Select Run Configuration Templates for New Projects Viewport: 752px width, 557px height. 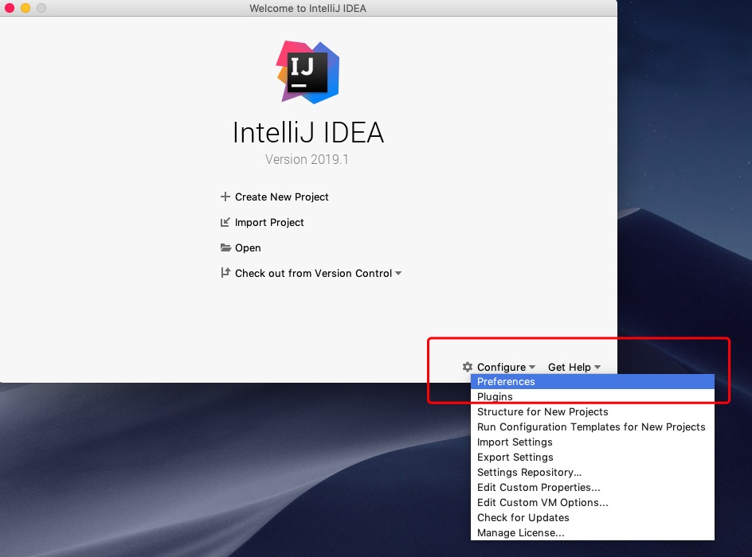[x=591, y=427]
